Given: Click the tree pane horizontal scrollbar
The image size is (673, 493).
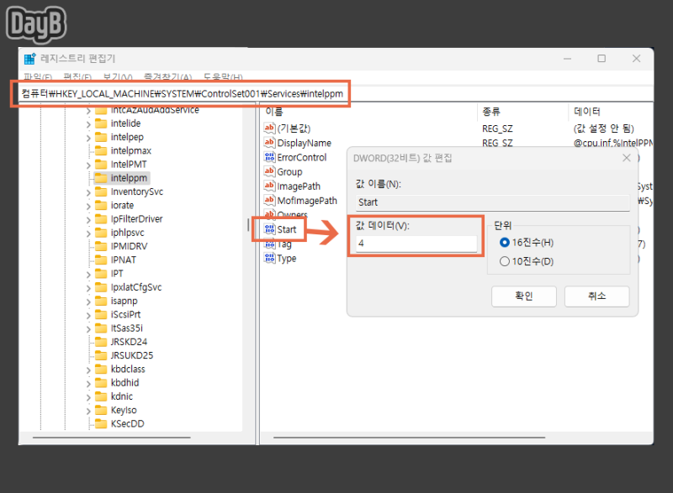Looking at the screenshot, I should [112, 438].
